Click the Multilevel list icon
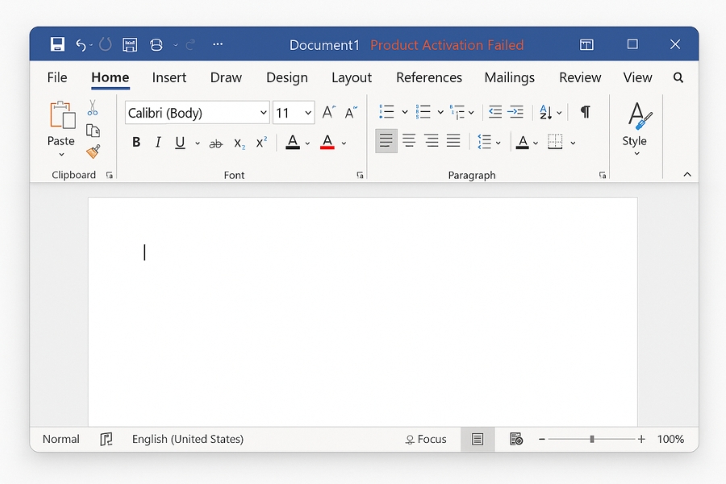 coord(457,113)
